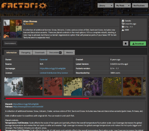Open the Limited Distribution Only Licence link
The height and width of the screenshot is (131, 149).
tap(54, 73)
